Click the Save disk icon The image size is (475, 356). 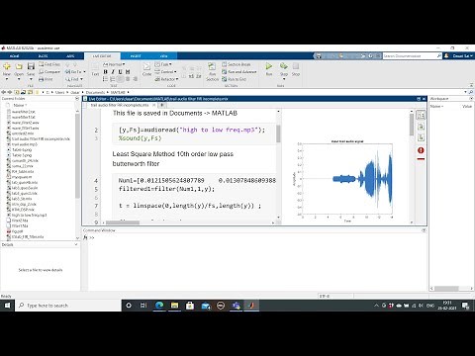(x=31, y=66)
